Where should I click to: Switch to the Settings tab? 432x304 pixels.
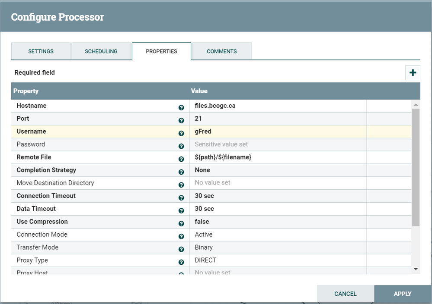pos(41,51)
